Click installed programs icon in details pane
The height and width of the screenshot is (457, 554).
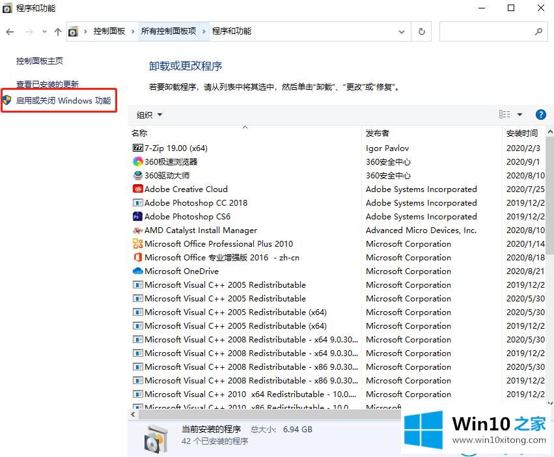click(x=156, y=439)
